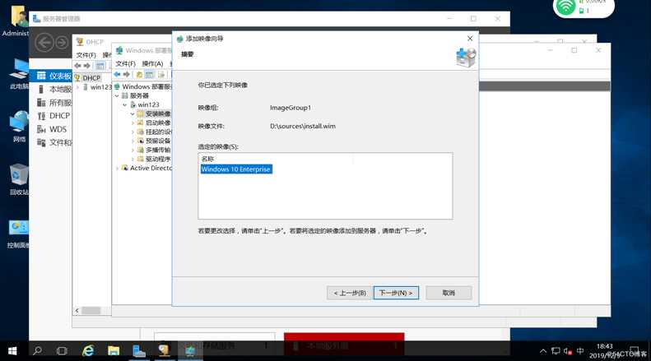
Task: Click export list icon in WDS toolbar
Action: pos(161,74)
